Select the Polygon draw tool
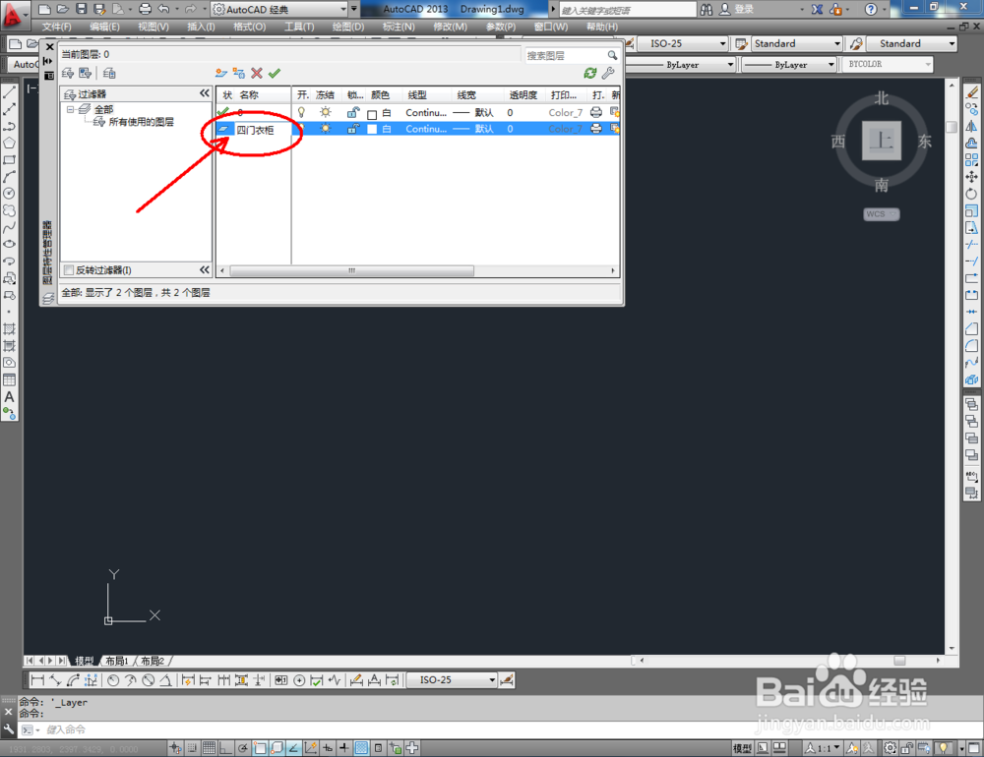The height and width of the screenshot is (757, 984). pos(10,143)
